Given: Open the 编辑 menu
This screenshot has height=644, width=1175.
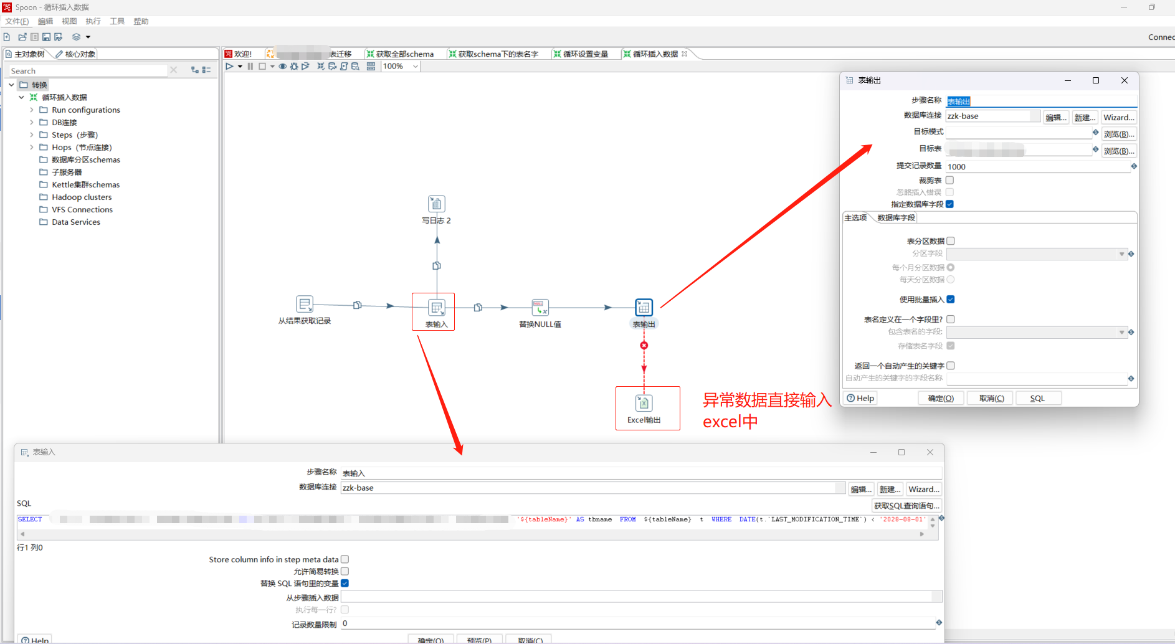Looking at the screenshot, I should coord(45,21).
